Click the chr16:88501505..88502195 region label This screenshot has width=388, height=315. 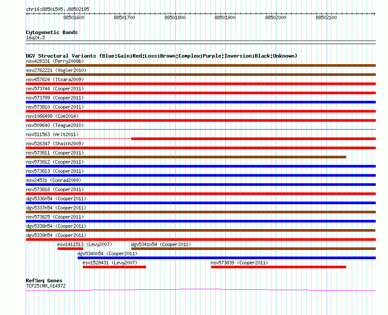(58, 10)
